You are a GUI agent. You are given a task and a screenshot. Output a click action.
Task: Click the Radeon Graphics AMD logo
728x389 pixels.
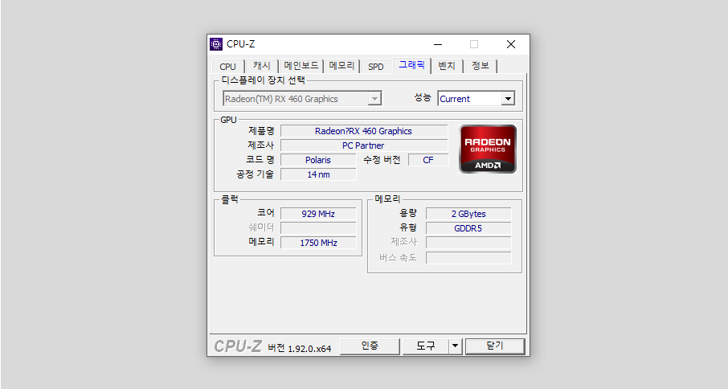[x=488, y=149]
